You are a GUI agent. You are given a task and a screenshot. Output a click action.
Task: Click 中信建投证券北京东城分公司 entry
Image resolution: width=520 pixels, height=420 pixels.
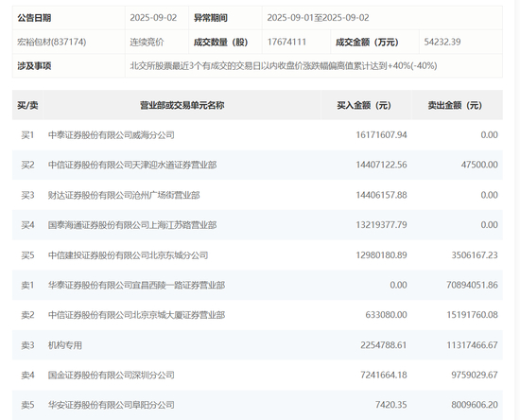click(128, 255)
